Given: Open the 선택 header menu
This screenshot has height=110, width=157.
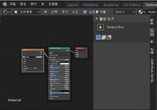Looking at the screenshot, I should (54, 12).
